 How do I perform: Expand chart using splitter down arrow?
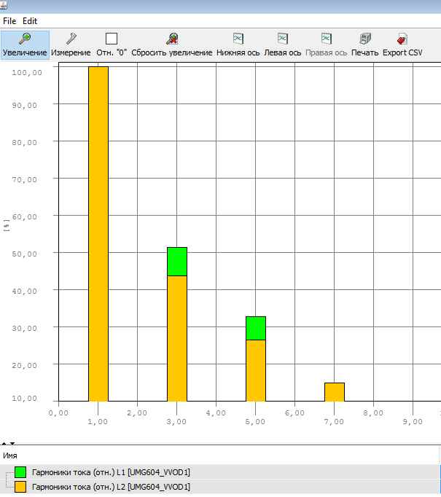click(12, 443)
